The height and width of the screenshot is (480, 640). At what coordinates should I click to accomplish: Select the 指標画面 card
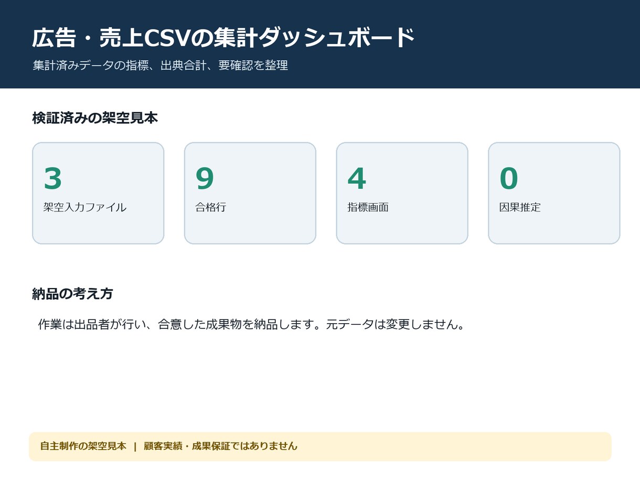[402, 193]
